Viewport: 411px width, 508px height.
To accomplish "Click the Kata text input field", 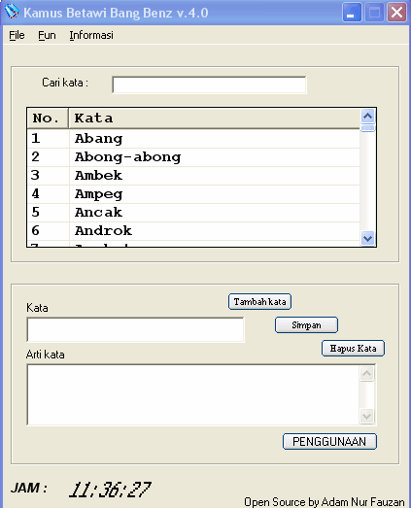I will point(135,329).
